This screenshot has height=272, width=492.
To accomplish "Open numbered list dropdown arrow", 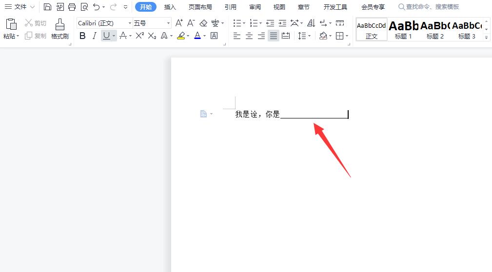I will (260, 23).
